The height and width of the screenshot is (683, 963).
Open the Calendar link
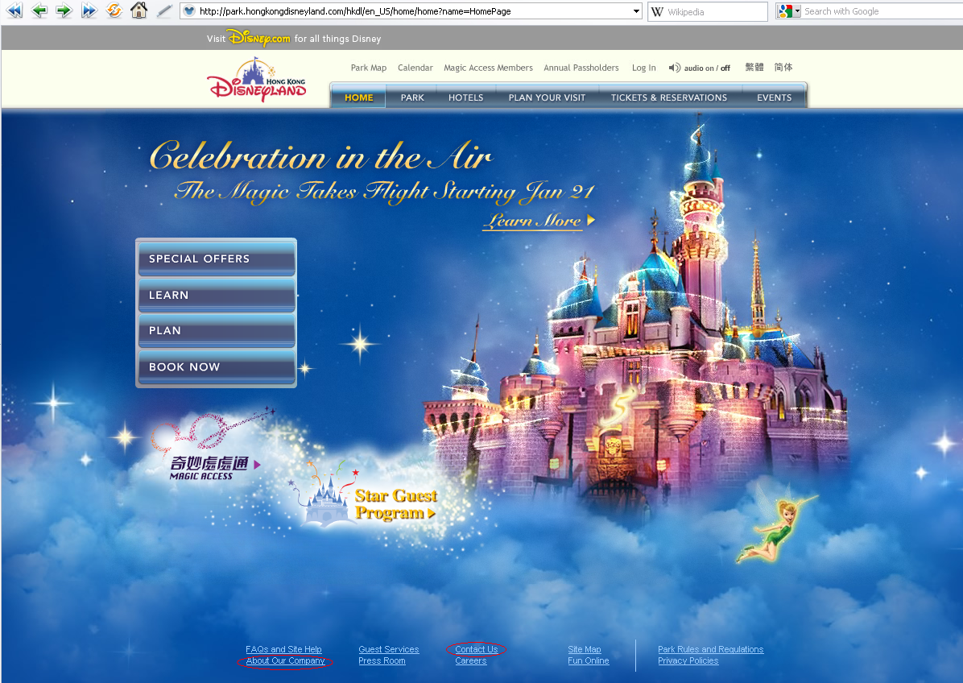coord(415,68)
